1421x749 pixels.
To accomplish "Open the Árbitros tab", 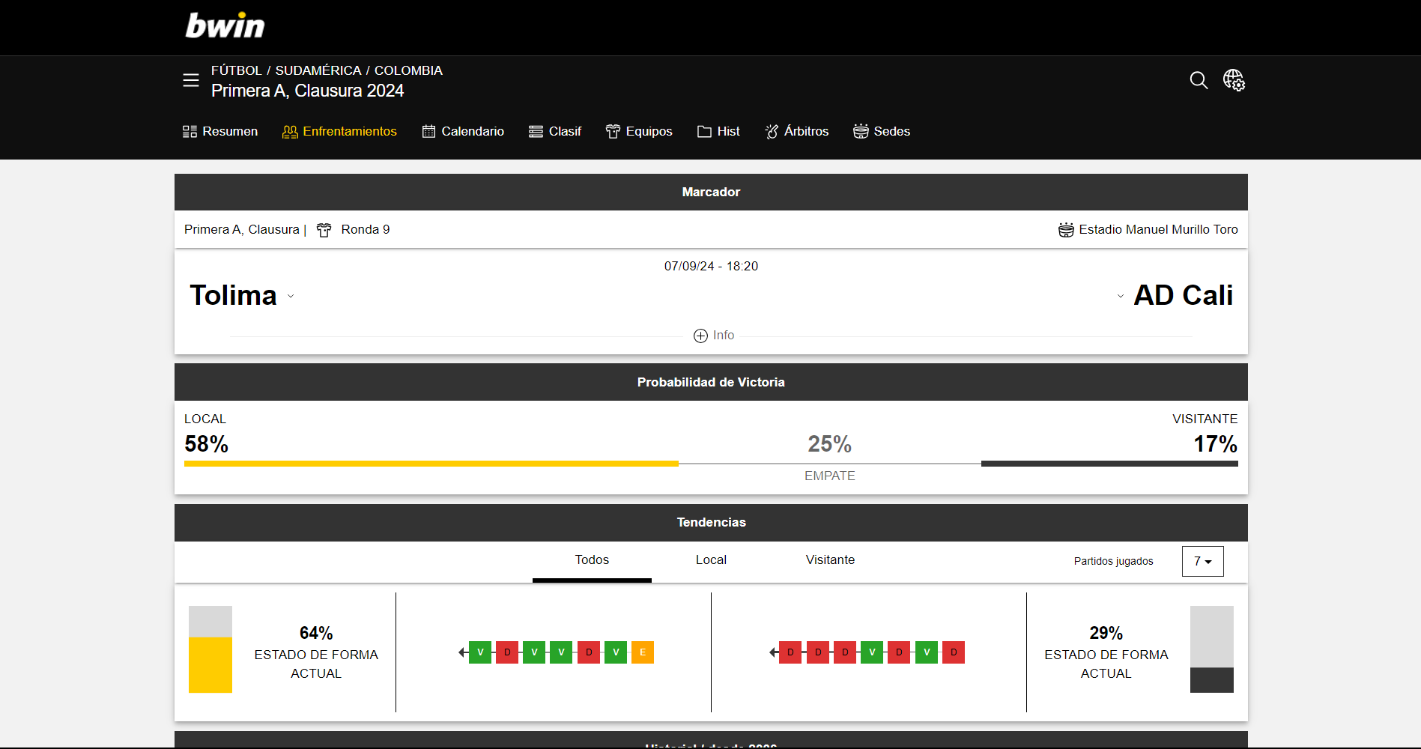I will pyautogui.click(x=796, y=132).
